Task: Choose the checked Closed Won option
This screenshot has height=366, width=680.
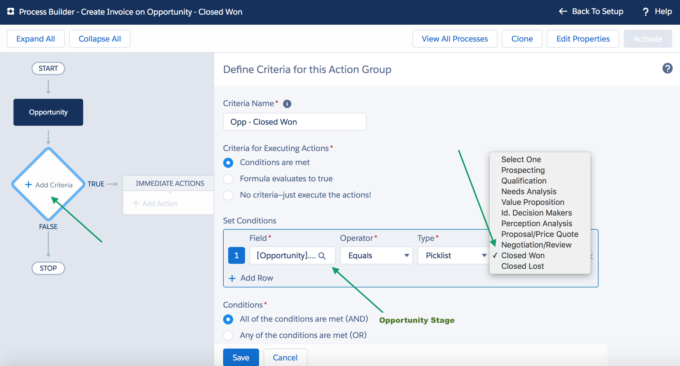Action: click(x=540, y=256)
